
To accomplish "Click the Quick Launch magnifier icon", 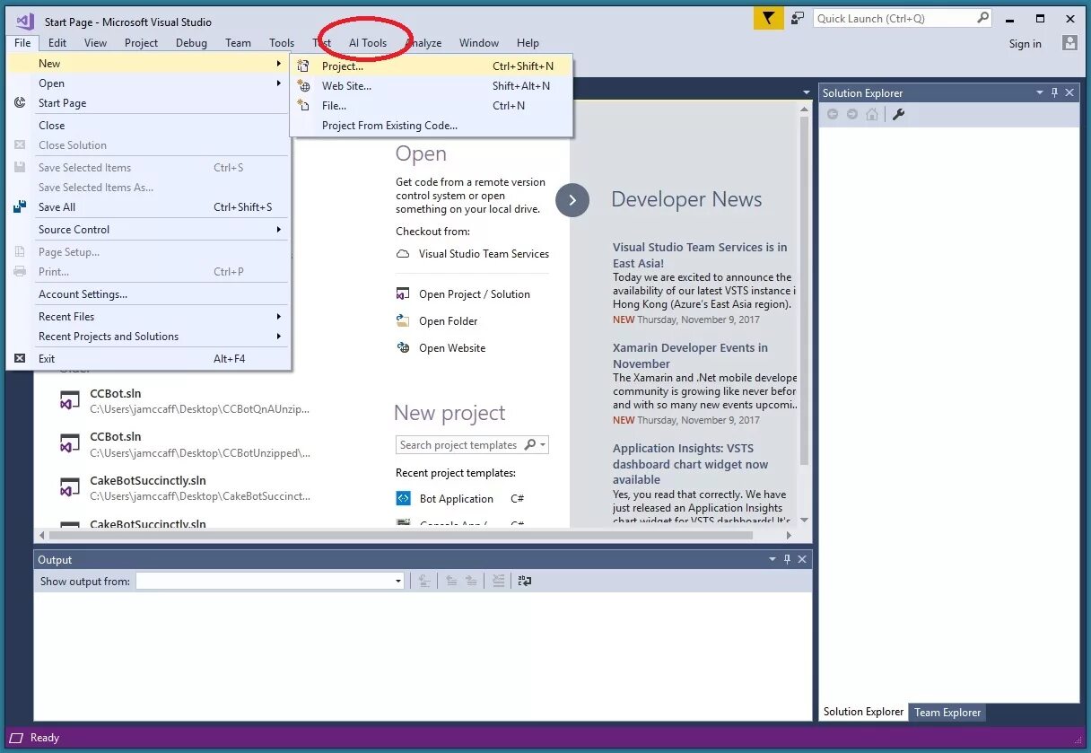I will tap(982, 17).
